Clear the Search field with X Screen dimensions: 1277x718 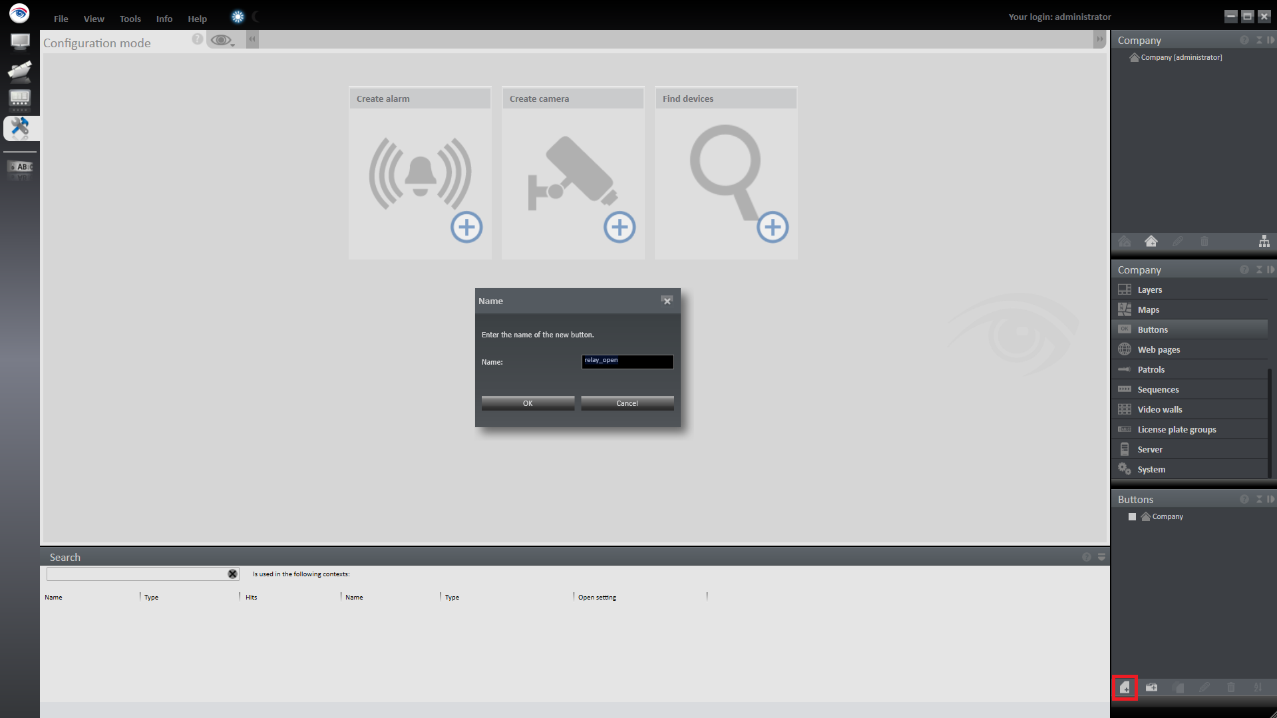(232, 574)
